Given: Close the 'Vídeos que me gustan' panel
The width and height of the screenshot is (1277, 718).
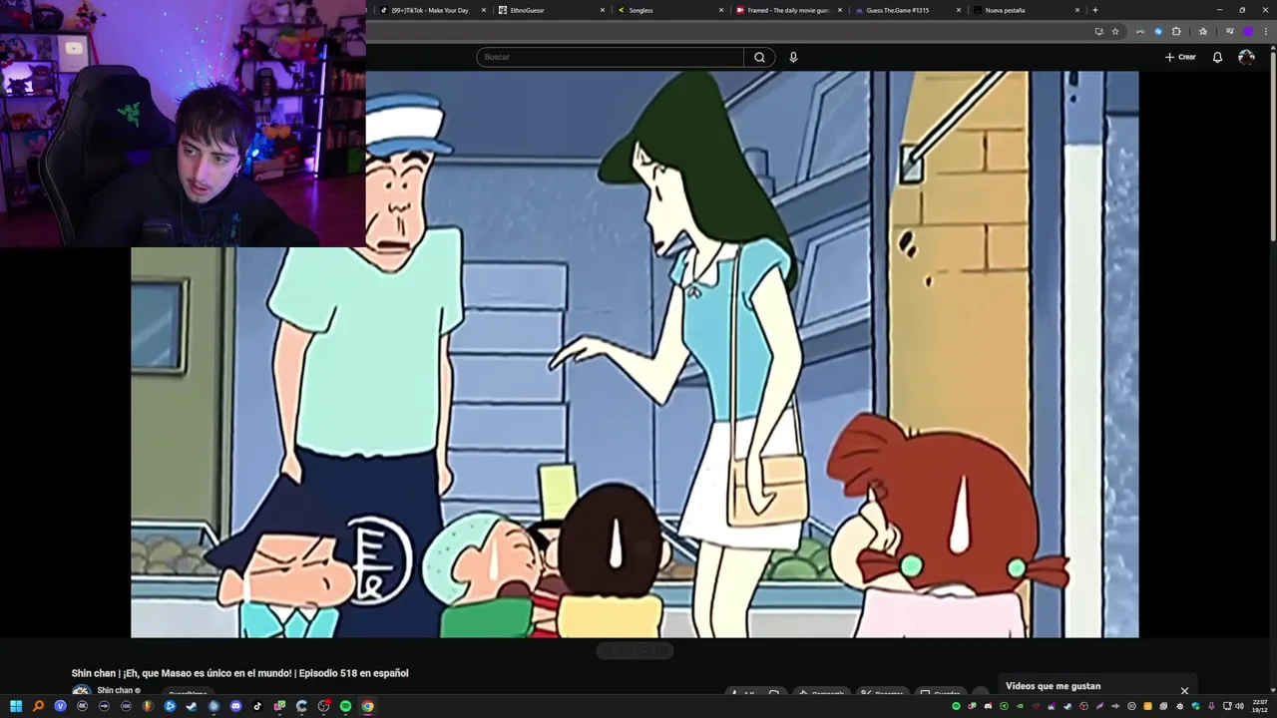Looking at the screenshot, I should 1184,690.
